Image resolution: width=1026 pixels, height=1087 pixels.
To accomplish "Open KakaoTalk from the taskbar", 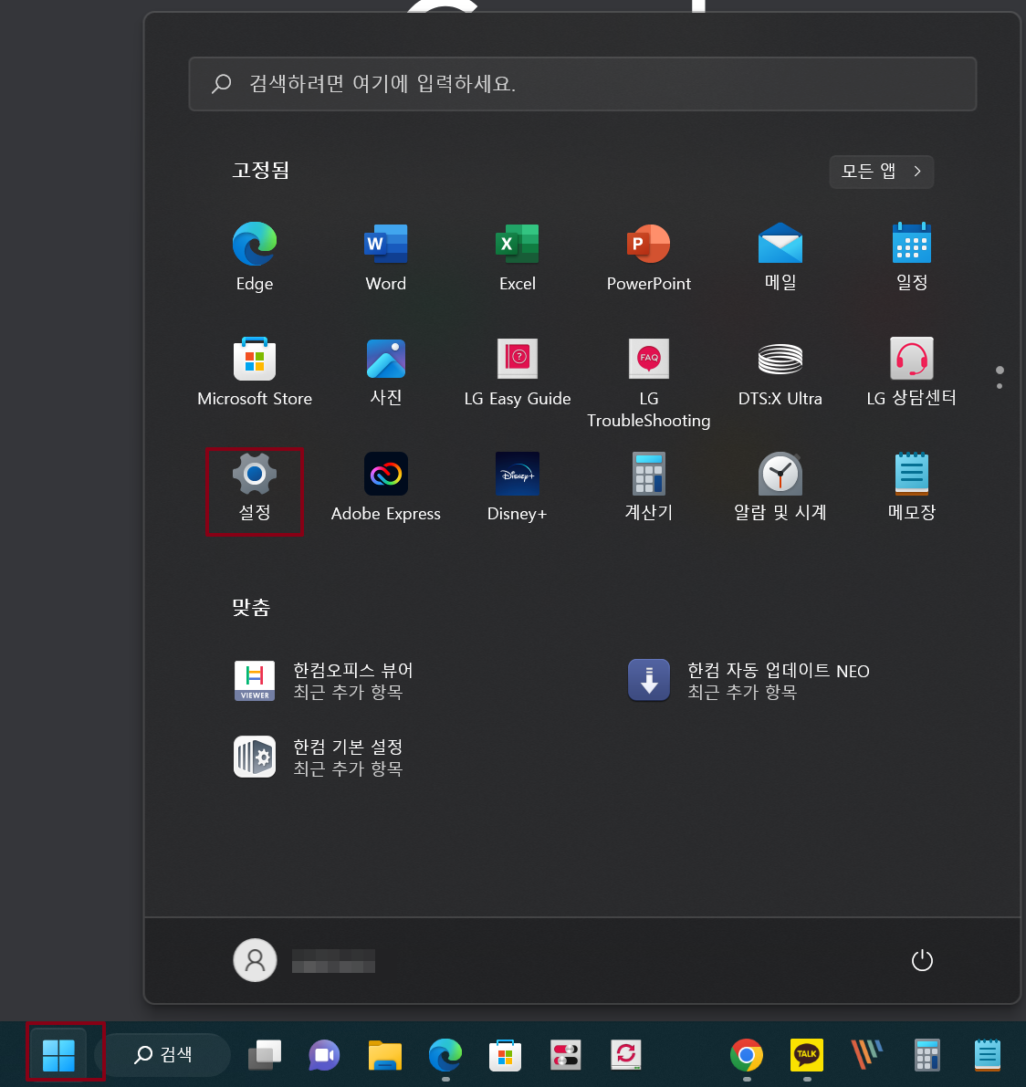I will pos(807,1054).
